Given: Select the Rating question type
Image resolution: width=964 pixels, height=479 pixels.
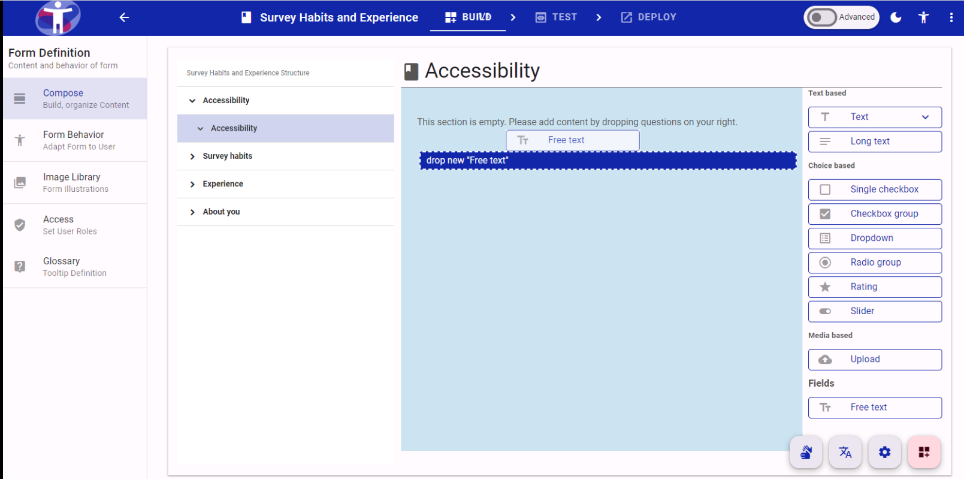Looking at the screenshot, I should pos(875,287).
